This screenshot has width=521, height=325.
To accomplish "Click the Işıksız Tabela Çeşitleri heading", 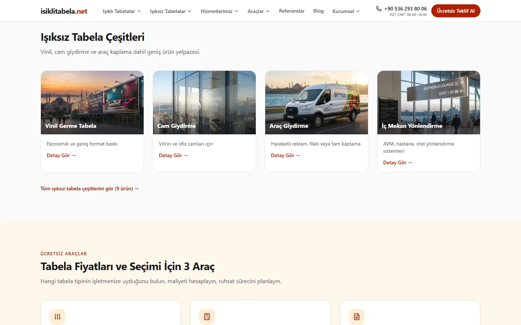I will tap(92, 37).
